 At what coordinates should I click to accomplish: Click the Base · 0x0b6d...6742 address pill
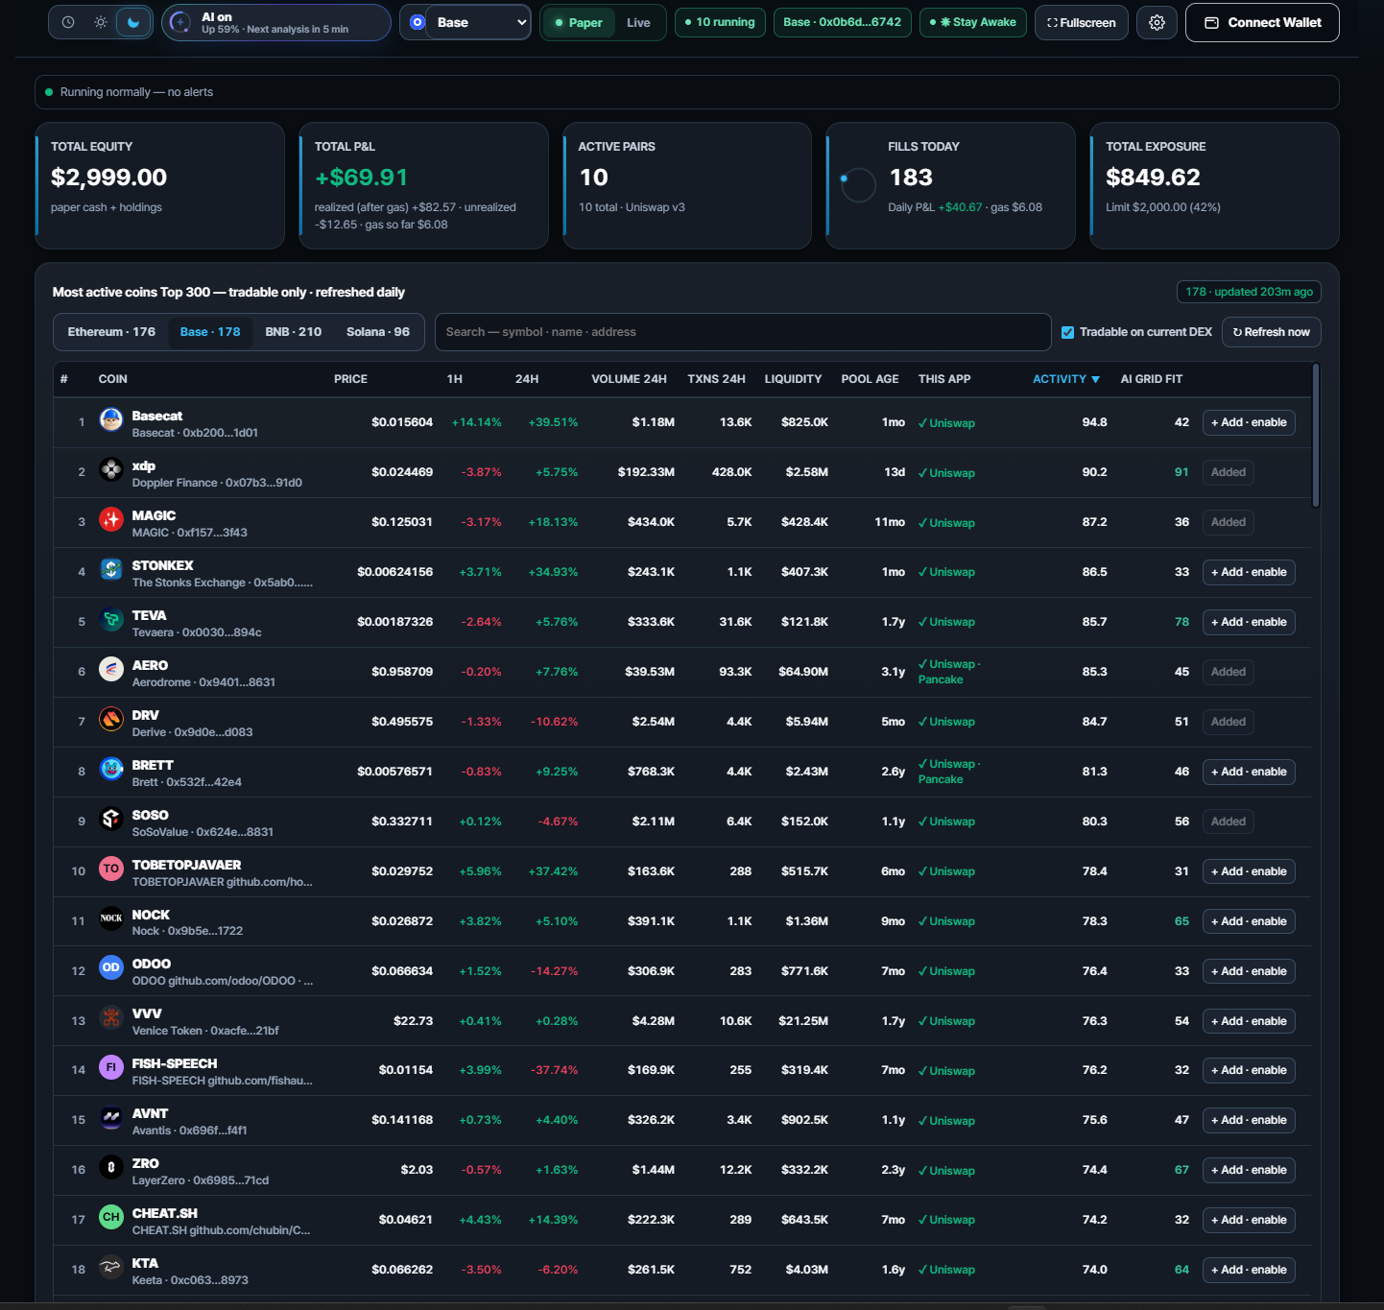tap(842, 22)
